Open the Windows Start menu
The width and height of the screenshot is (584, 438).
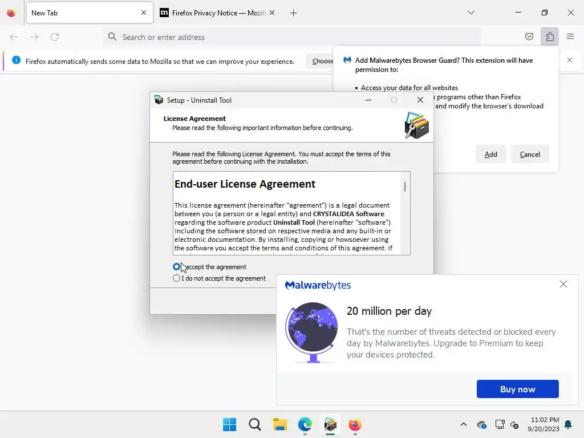point(229,424)
